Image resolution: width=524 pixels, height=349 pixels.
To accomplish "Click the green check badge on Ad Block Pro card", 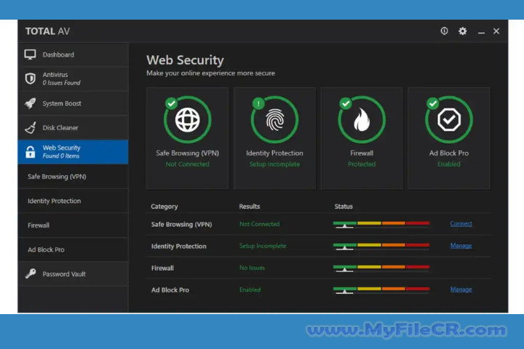I will [x=433, y=103].
